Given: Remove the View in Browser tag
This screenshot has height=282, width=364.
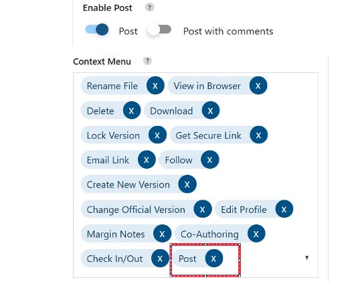Looking at the screenshot, I should (x=258, y=86).
